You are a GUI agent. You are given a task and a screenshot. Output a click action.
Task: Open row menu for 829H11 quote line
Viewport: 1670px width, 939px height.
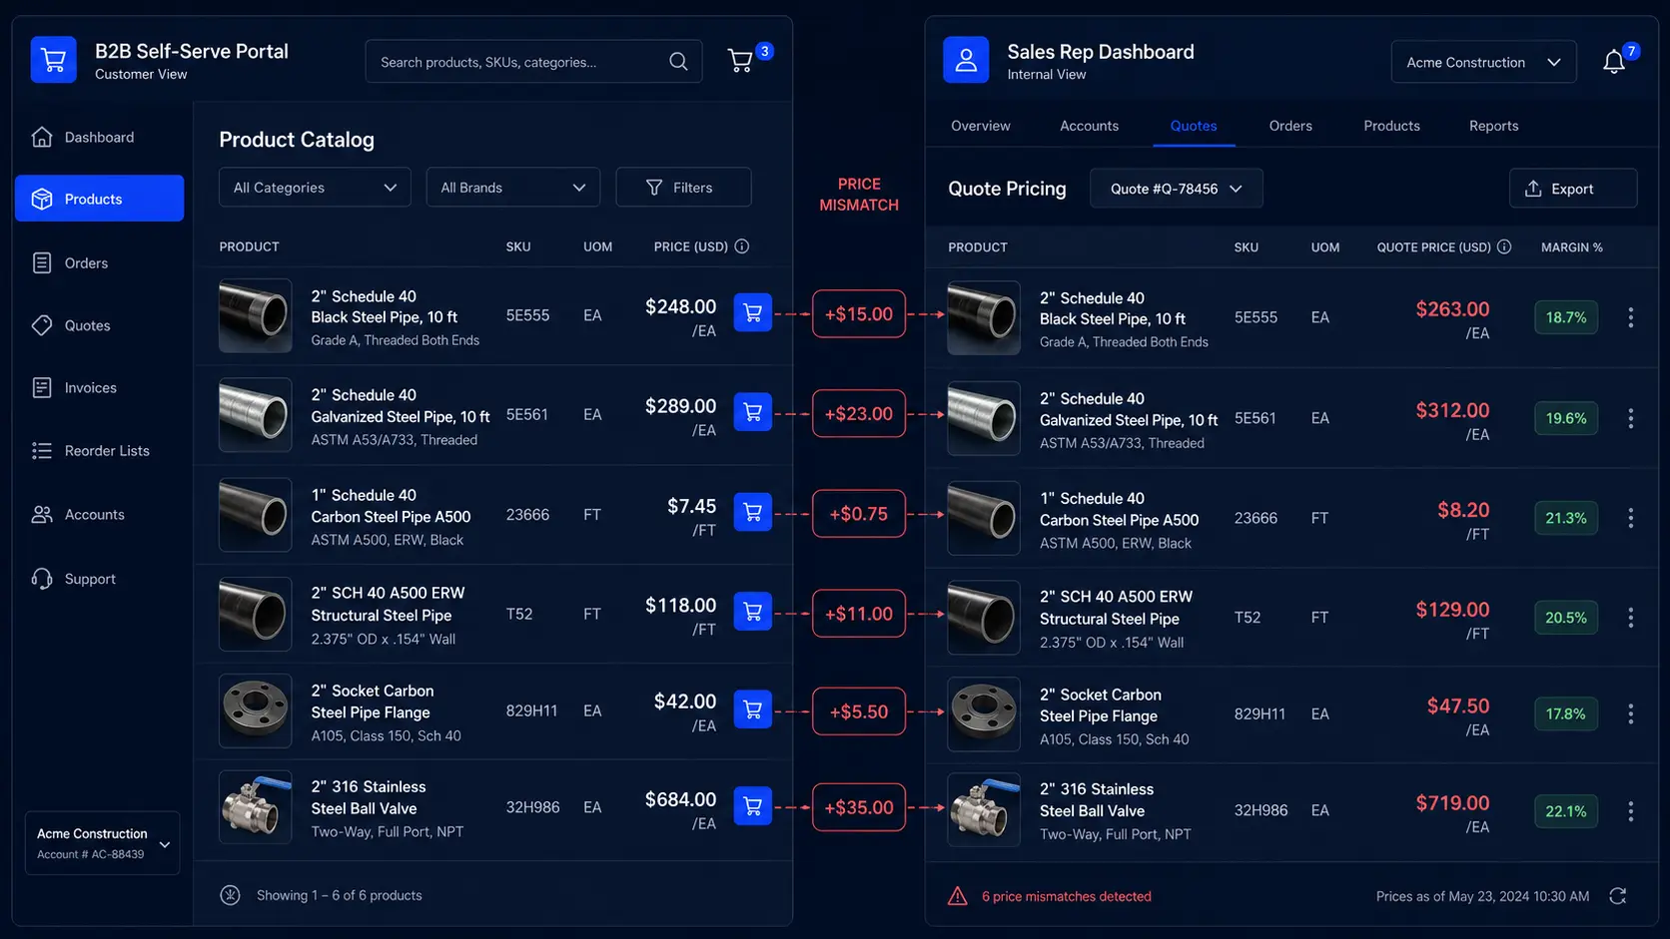(x=1631, y=713)
